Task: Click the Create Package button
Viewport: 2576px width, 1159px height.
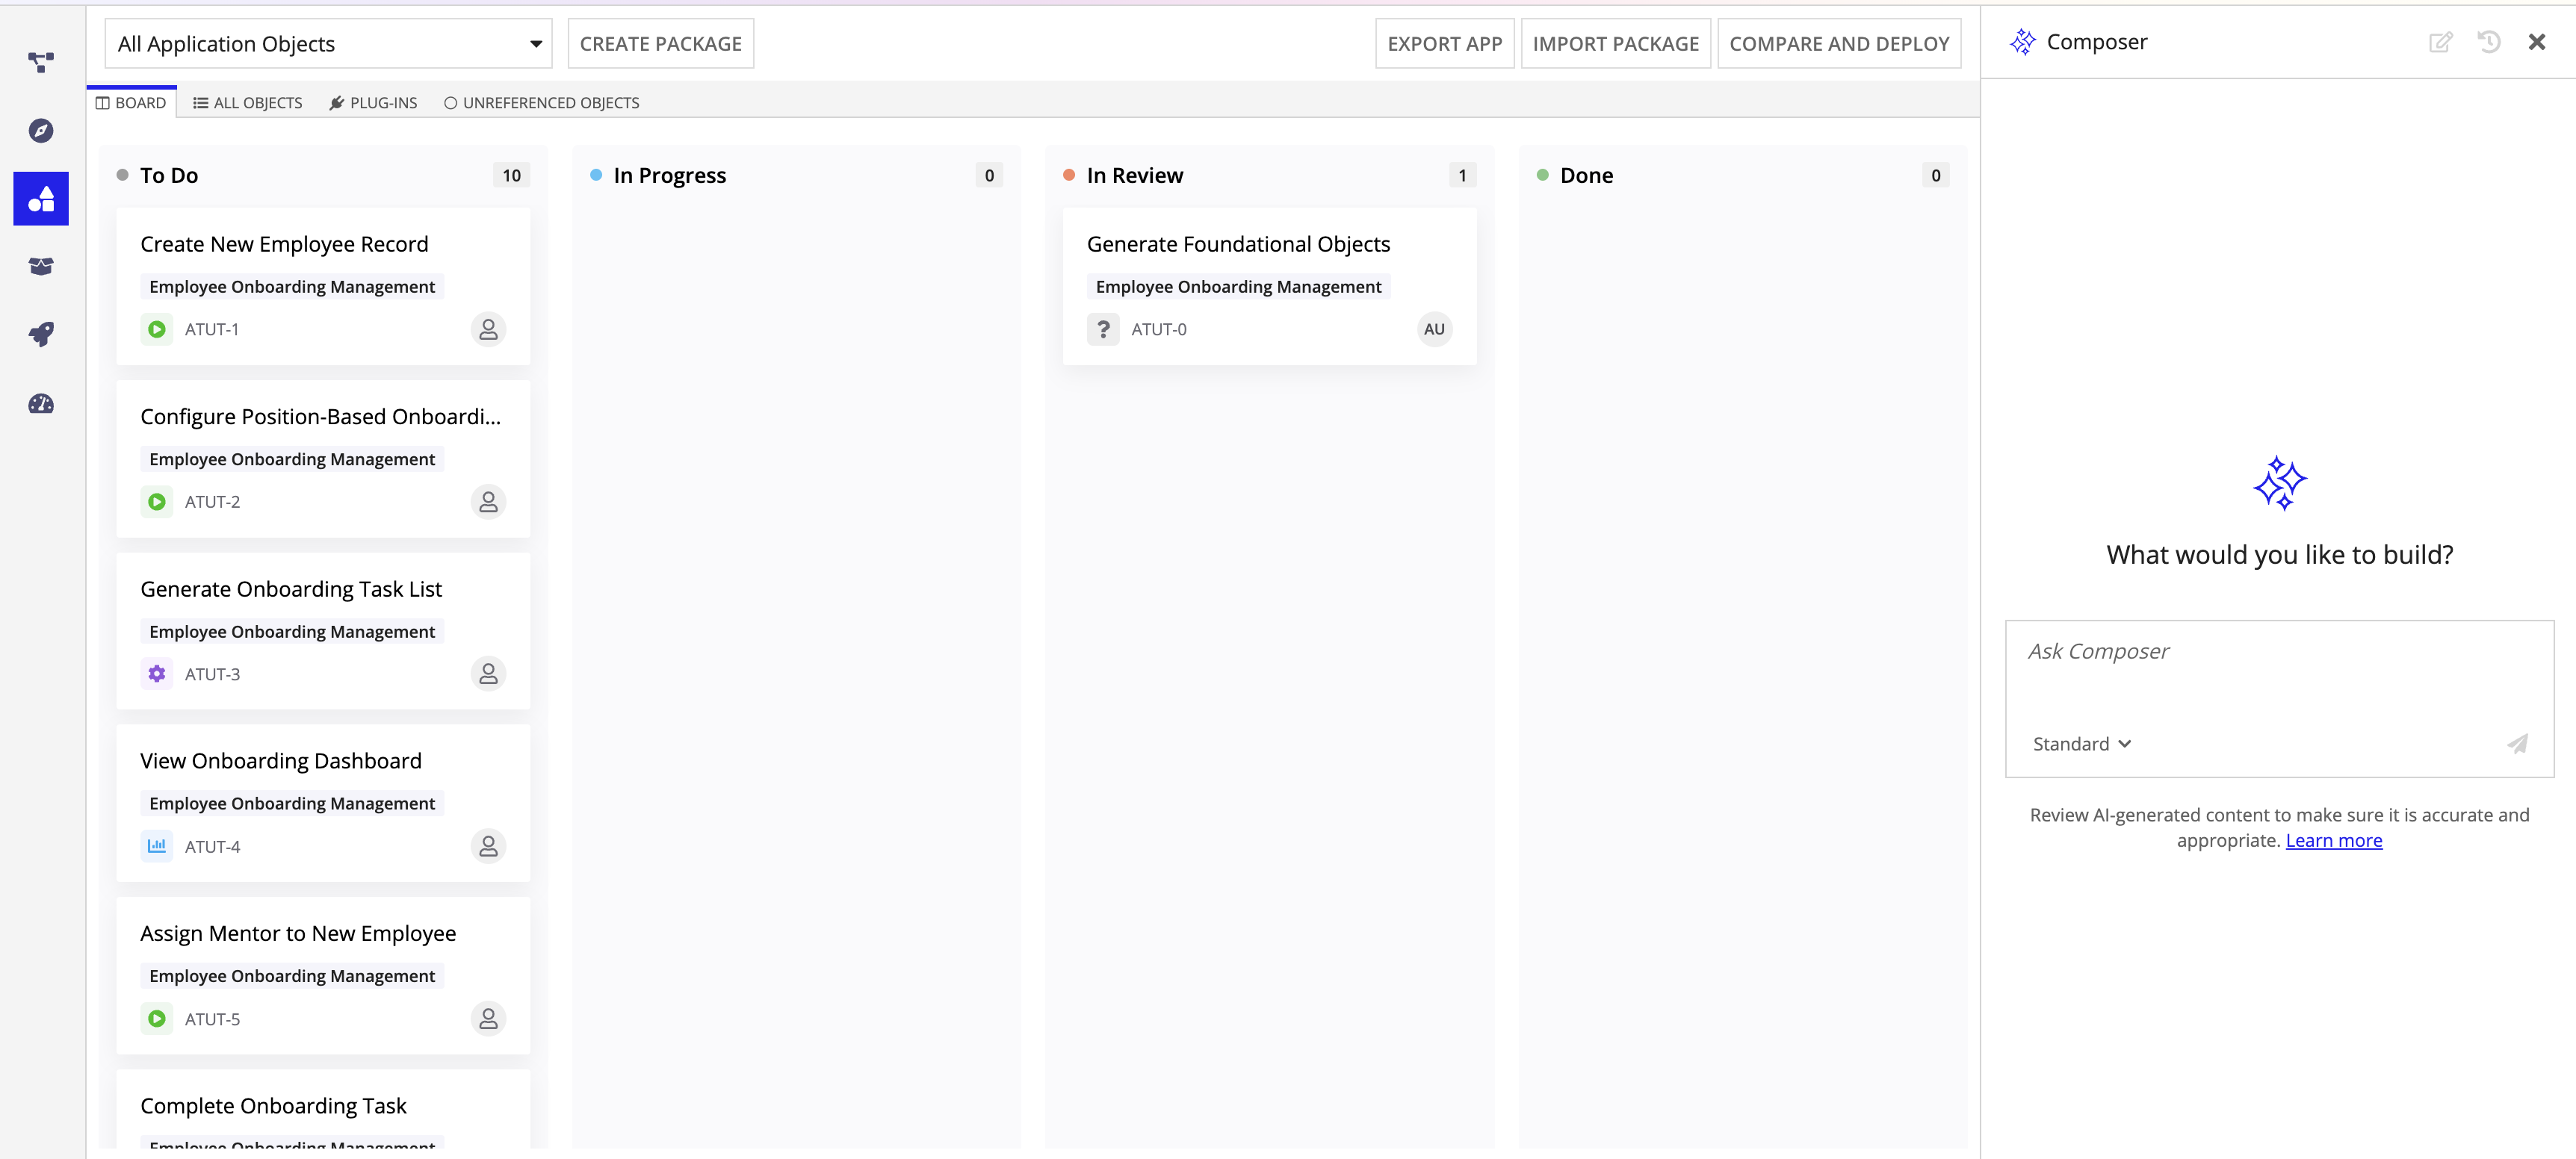Action: [661, 44]
